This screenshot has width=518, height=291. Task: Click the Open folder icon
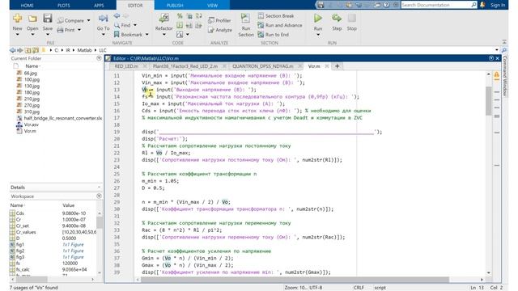[32, 19]
